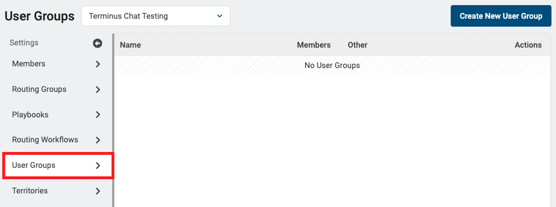
Task: Click the sidebar vertical scrollbar
Action: (x=113, y=120)
